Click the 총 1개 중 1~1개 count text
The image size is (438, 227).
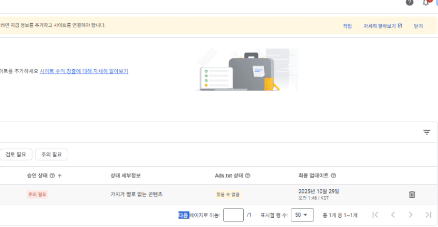(x=340, y=215)
